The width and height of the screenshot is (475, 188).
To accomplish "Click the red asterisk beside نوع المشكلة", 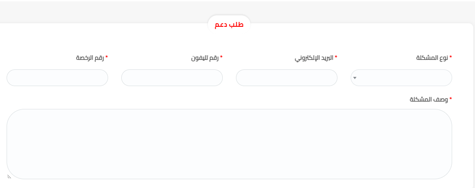I will tap(451, 57).
